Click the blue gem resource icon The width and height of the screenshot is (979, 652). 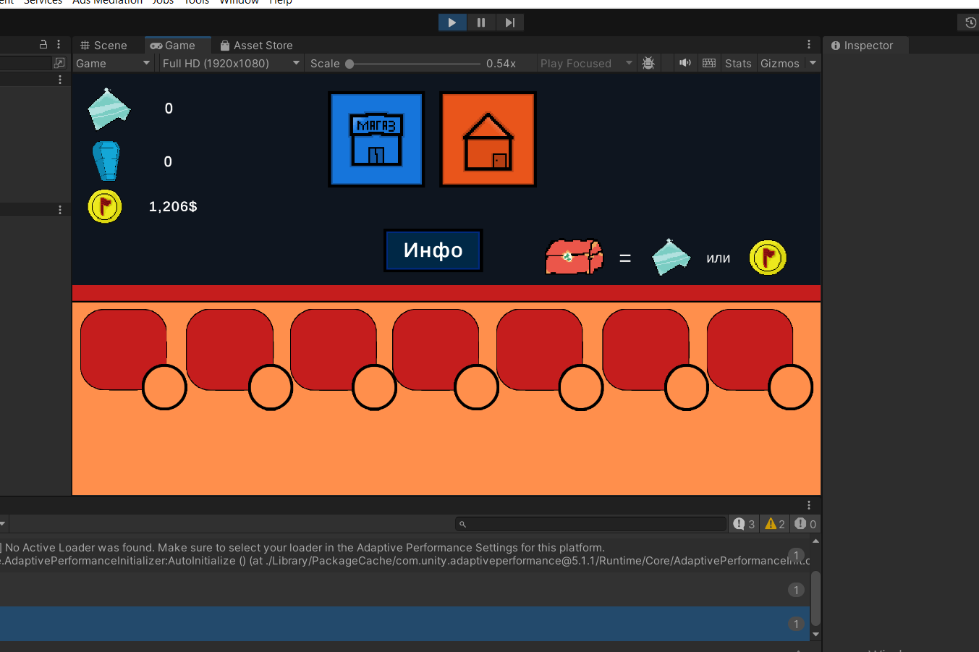coord(106,161)
